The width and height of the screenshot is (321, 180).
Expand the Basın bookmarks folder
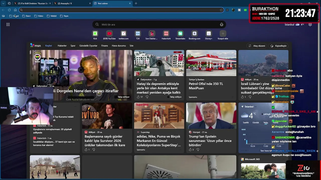coord(26,16)
